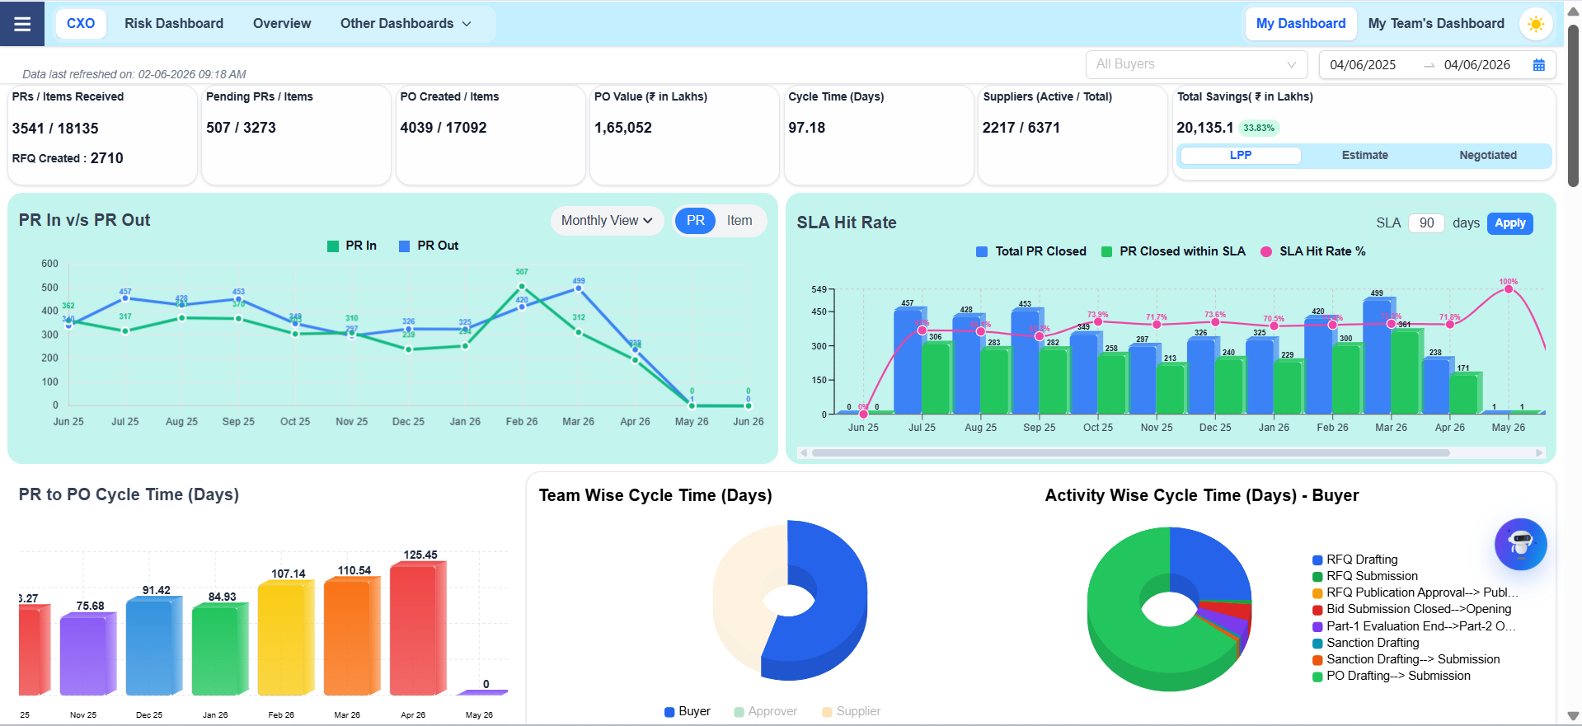Viewport: 1582px width, 726px height.
Task: Hide the Approver legend series
Action: click(765, 711)
